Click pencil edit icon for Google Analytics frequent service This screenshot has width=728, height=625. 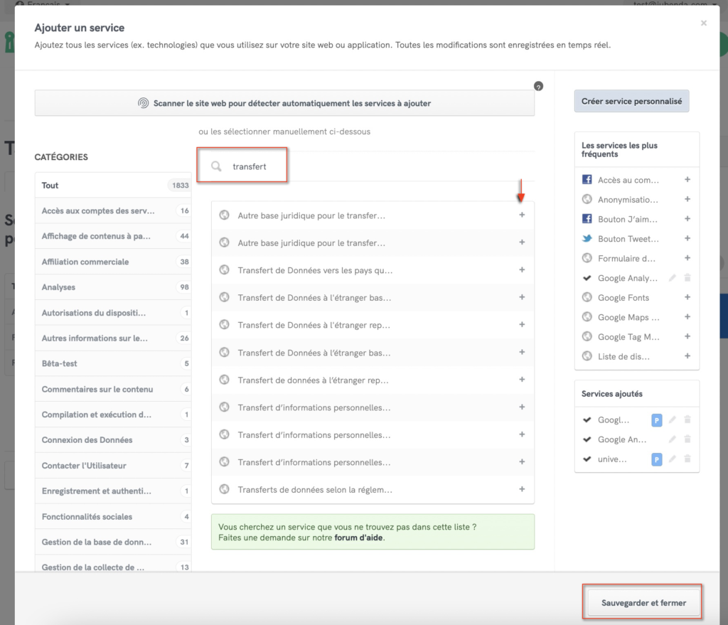coord(673,278)
